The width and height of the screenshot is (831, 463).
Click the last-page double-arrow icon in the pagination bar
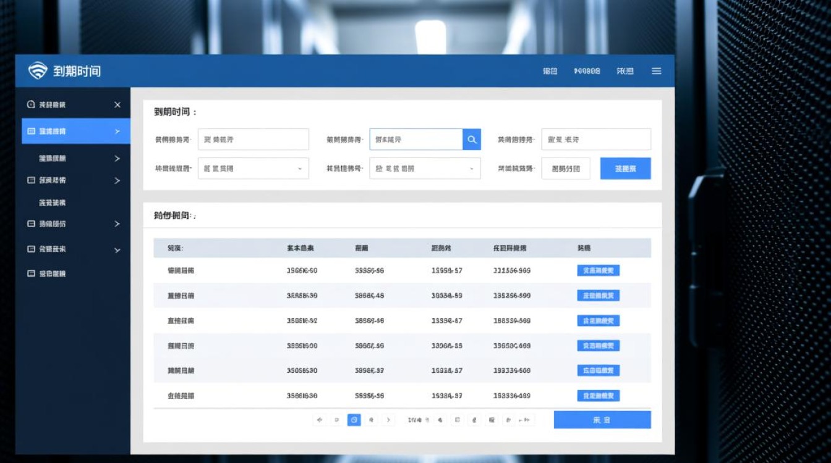(525, 419)
